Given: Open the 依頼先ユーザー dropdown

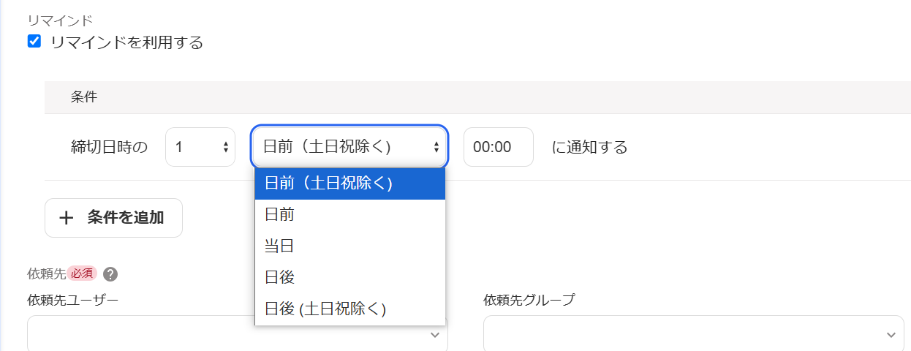Looking at the screenshot, I should pos(238,334).
